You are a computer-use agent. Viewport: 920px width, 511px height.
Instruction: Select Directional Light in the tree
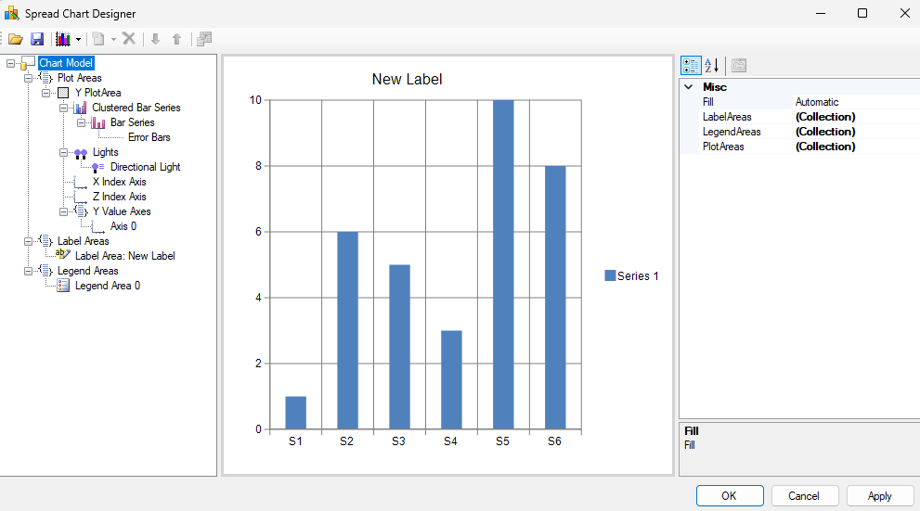(x=145, y=167)
